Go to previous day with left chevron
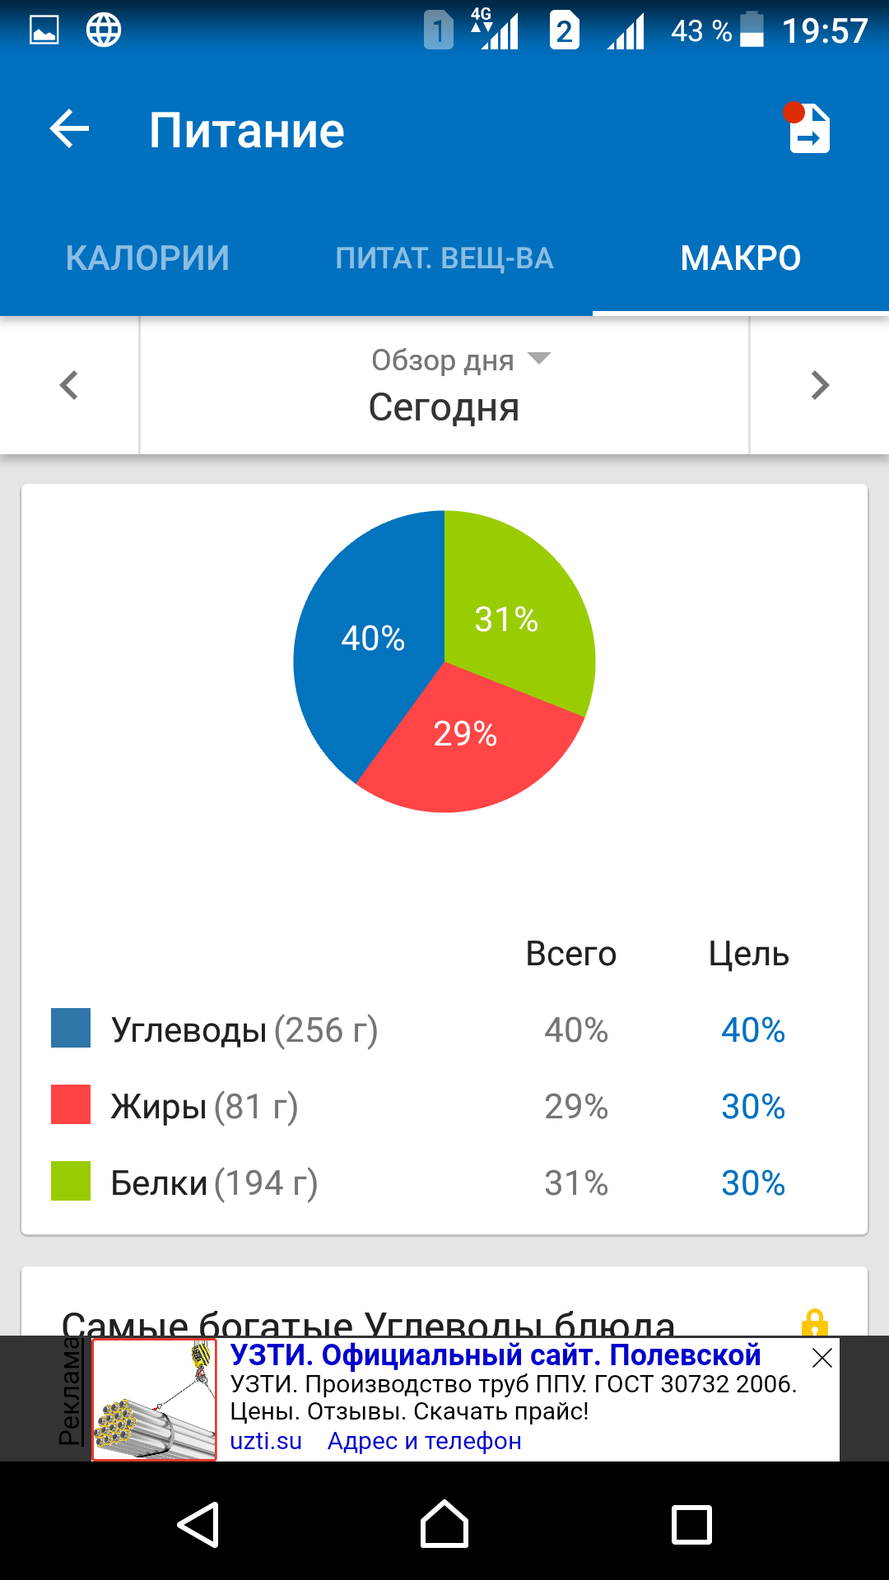The height and width of the screenshot is (1580, 889). (70, 385)
